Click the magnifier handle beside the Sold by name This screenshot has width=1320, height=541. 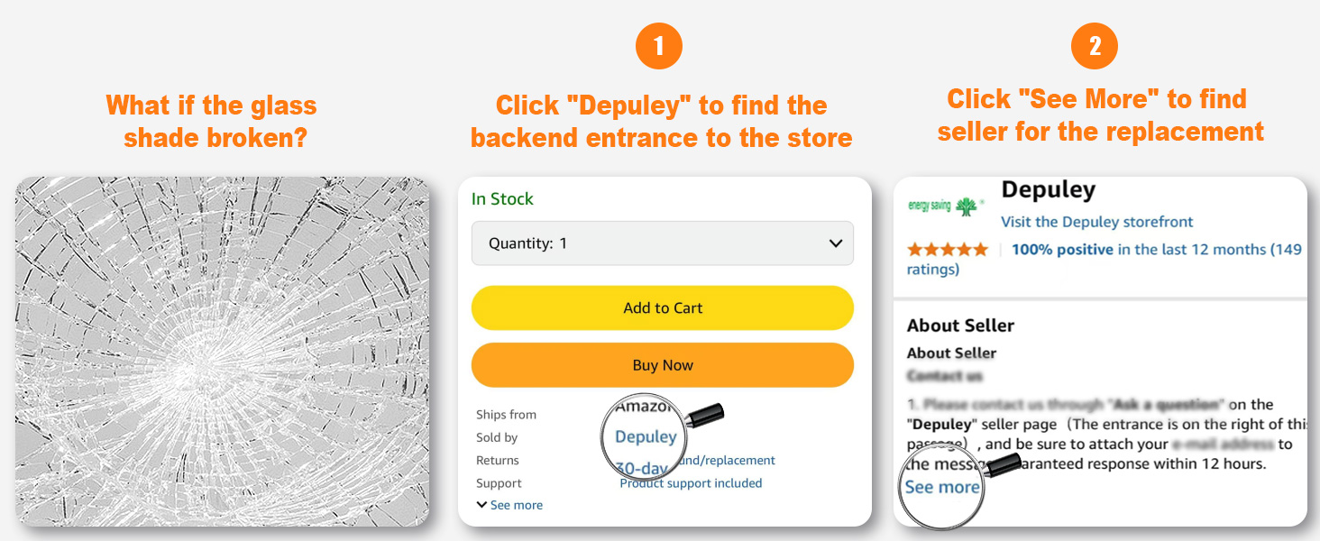(707, 415)
